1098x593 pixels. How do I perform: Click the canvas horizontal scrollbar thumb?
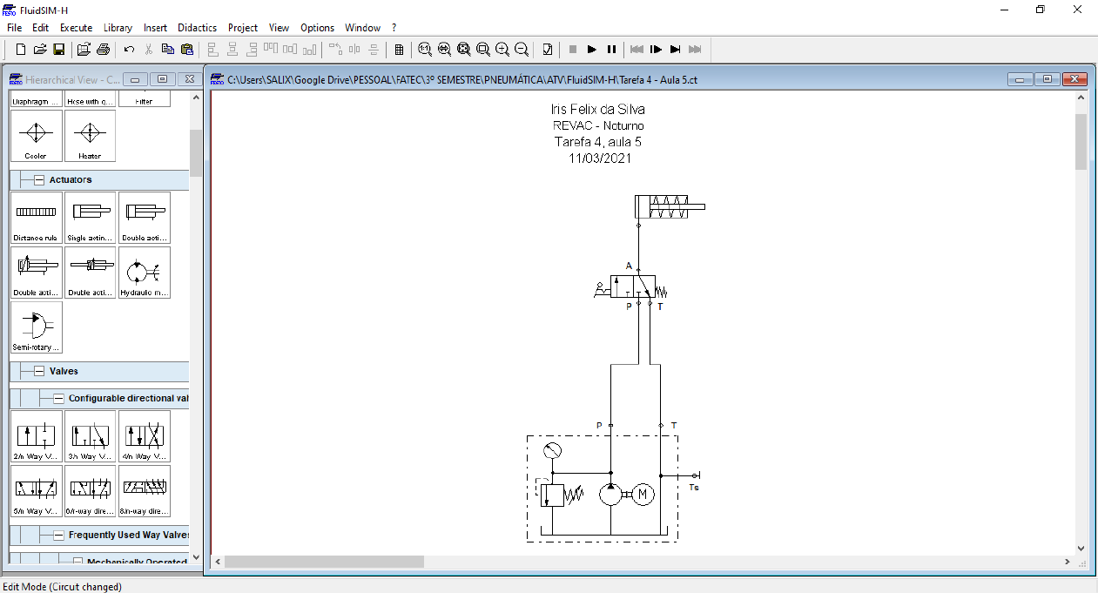[x=324, y=563]
